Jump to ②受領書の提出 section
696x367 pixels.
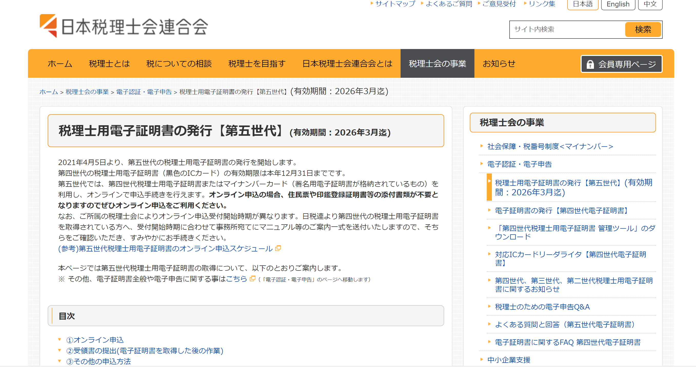145,351
